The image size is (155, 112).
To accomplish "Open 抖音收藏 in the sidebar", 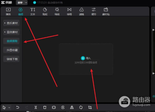I will [11, 50].
